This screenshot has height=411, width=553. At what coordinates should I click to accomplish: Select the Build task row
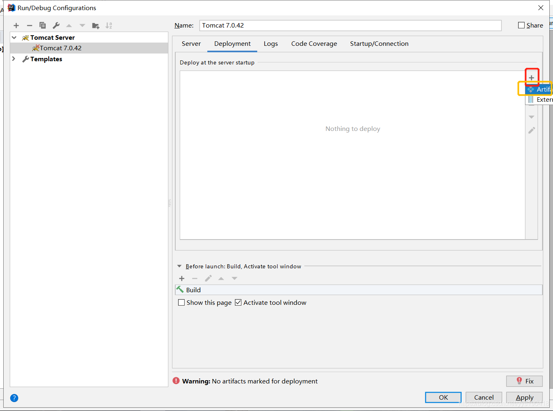pyautogui.click(x=359, y=290)
